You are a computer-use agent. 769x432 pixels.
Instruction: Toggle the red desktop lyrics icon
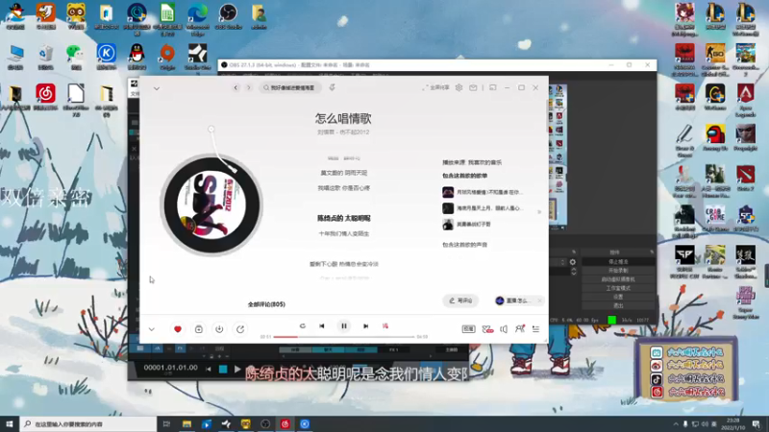click(385, 325)
